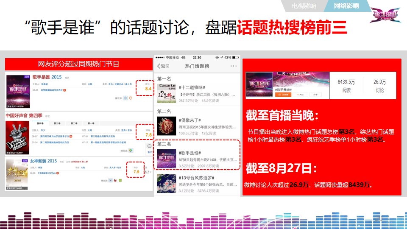This screenshot has height=229, width=407.
Task: Open the 女神新装 2015 title
Action: 43,161
